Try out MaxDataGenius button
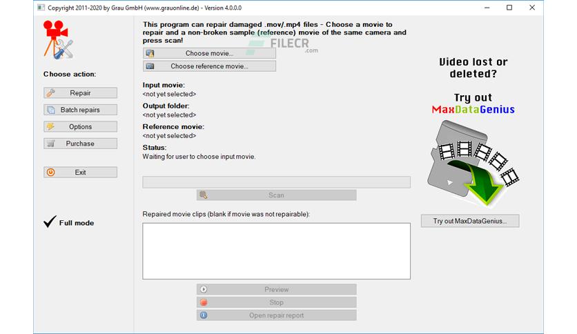Screen dimensions: 577x334 [470, 221]
